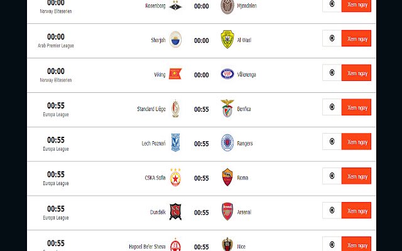Click Xem ngay for Standard Liège vs Benfica

356,107
